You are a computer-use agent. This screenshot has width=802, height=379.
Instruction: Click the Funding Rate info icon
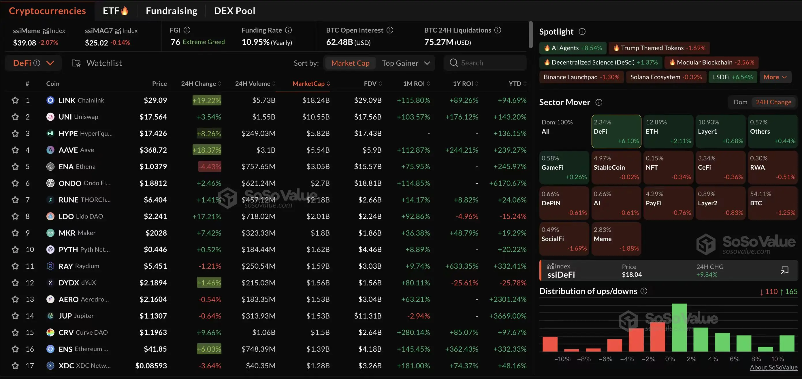[289, 30]
